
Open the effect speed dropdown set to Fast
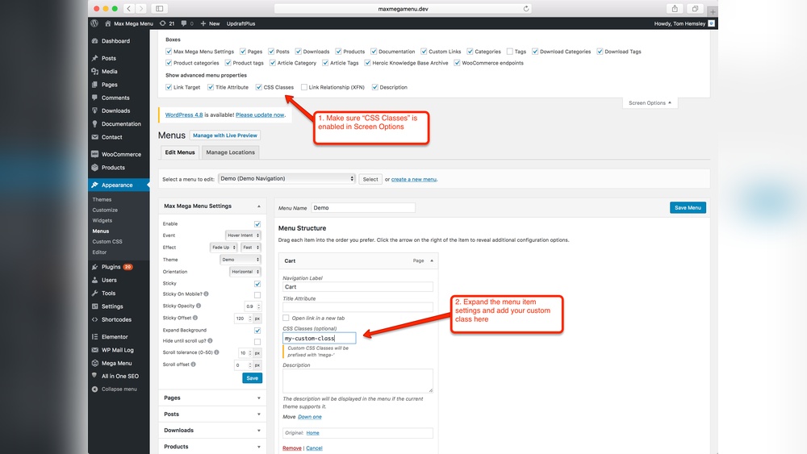pos(251,248)
